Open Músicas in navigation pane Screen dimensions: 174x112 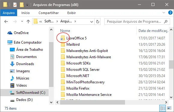click(x=20, y=78)
